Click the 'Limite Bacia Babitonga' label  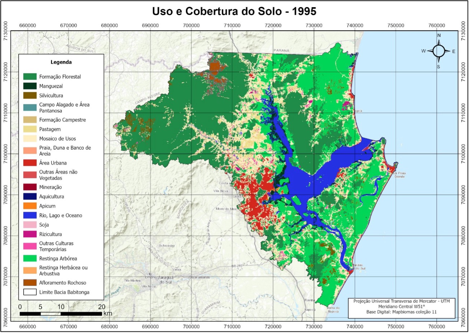(x=64, y=292)
